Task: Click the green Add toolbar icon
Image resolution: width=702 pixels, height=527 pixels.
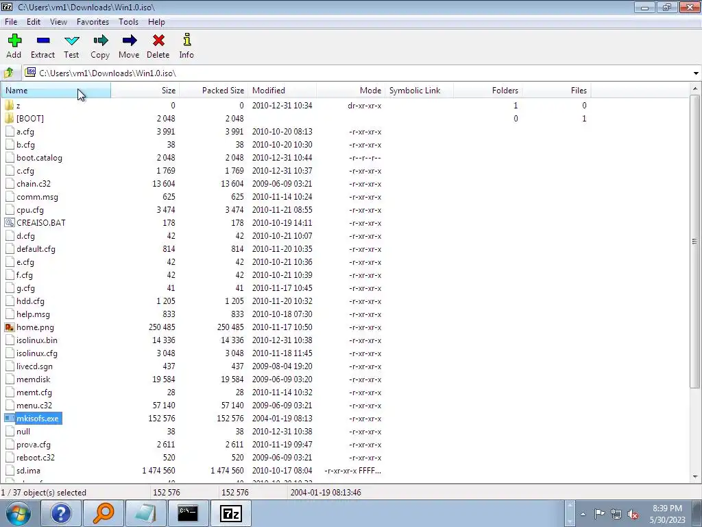Action: [x=14, y=40]
